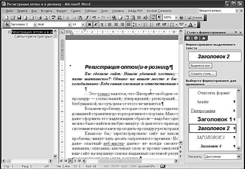
Task: Toggle Bold (Ж) formatting
Action: [x=89, y=24]
